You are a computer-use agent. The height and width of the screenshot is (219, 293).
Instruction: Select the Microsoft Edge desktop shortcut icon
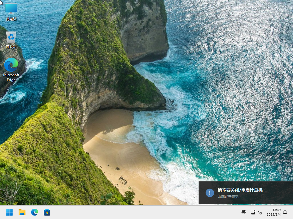click(11, 65)
